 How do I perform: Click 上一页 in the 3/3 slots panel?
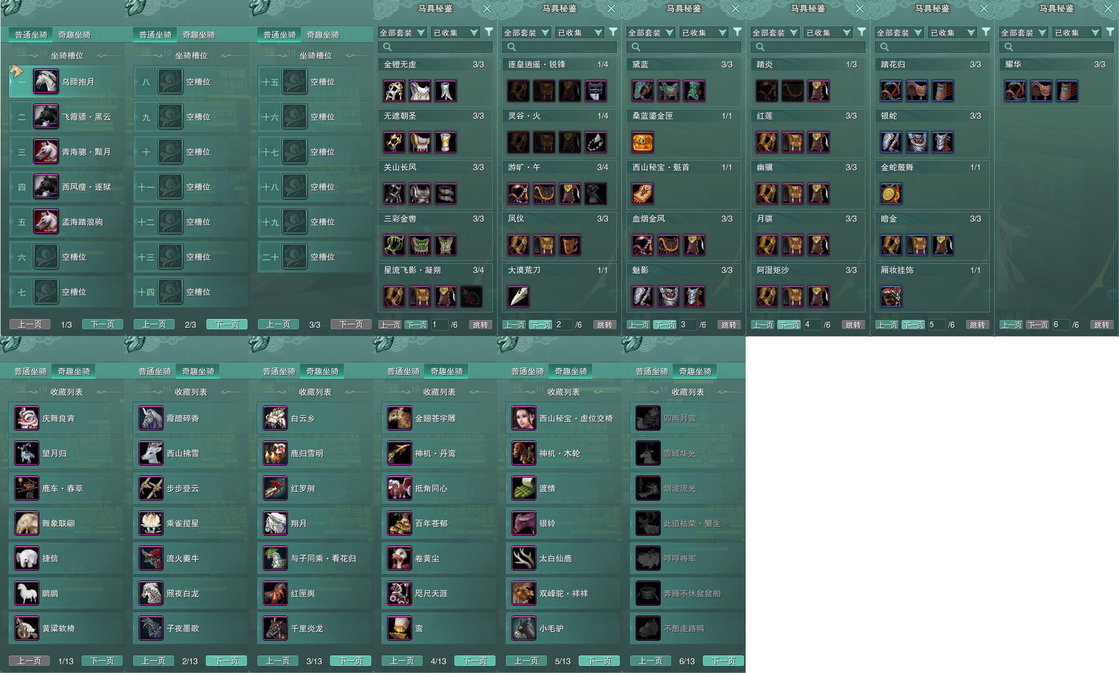[x=278, y=324]
